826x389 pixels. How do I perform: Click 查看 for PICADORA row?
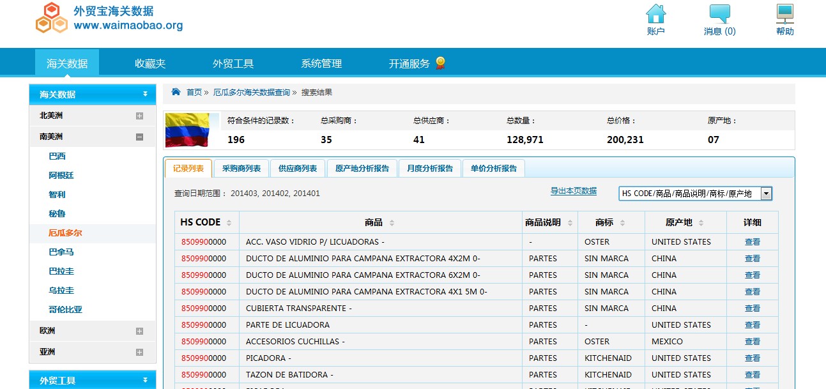[753, 358]
